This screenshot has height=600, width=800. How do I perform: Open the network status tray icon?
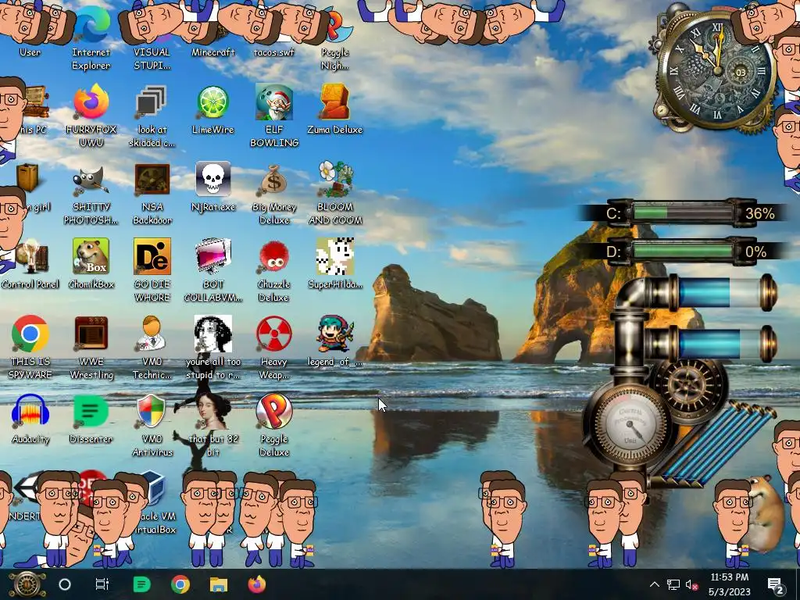coord(673,584)
